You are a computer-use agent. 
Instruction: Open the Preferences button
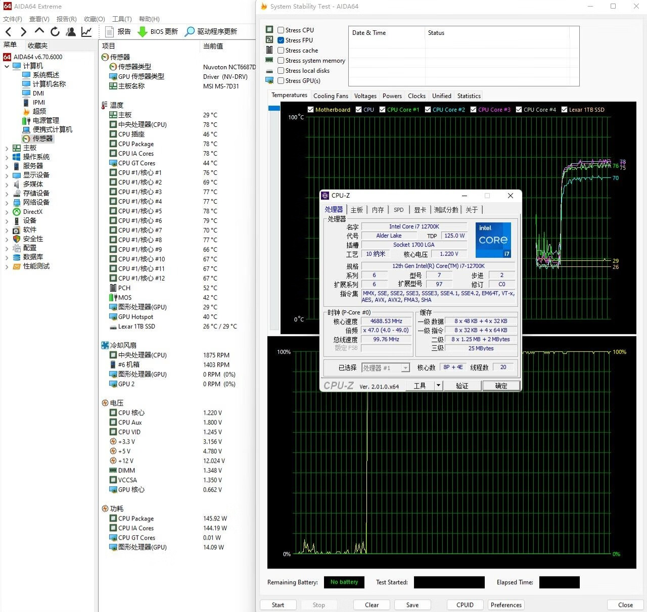click(506, 605)
